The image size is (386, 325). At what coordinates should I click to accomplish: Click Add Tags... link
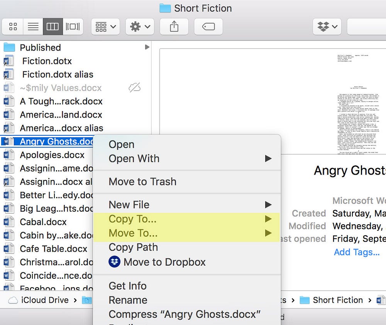[357, 252]
